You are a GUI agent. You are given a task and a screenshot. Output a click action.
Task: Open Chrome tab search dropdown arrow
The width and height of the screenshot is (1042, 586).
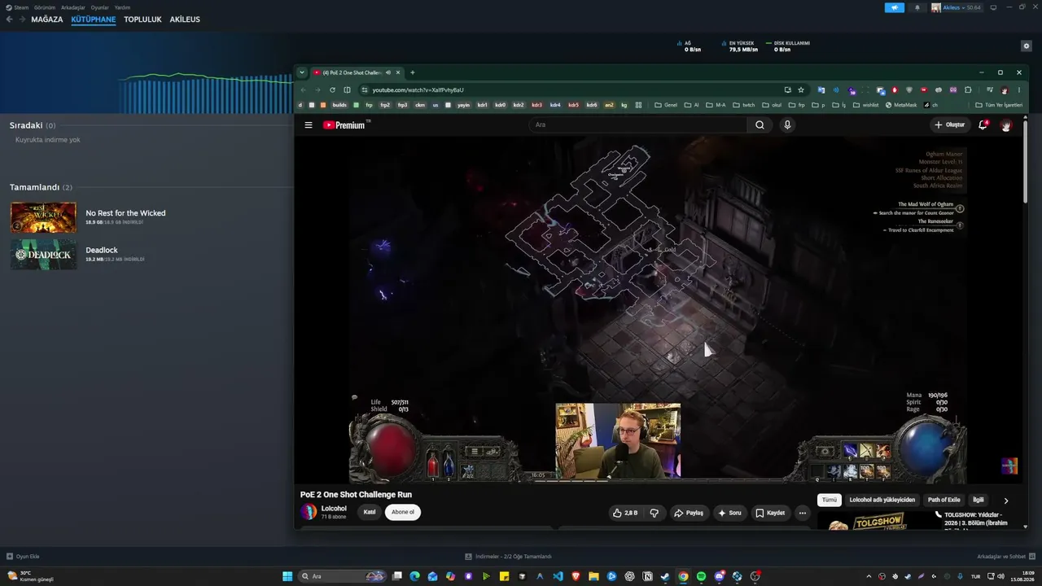point(302,72)
